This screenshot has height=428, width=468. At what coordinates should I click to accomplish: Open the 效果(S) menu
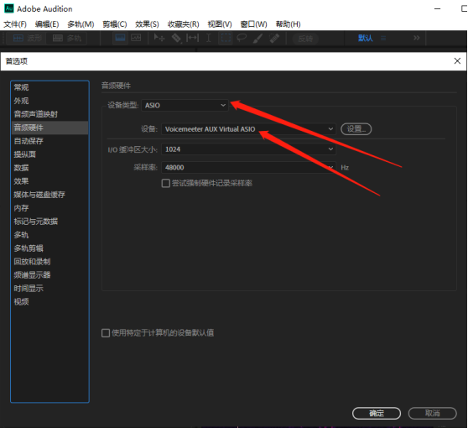147,24
